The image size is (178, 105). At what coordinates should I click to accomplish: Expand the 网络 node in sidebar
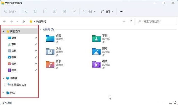(x=3, y=93)
